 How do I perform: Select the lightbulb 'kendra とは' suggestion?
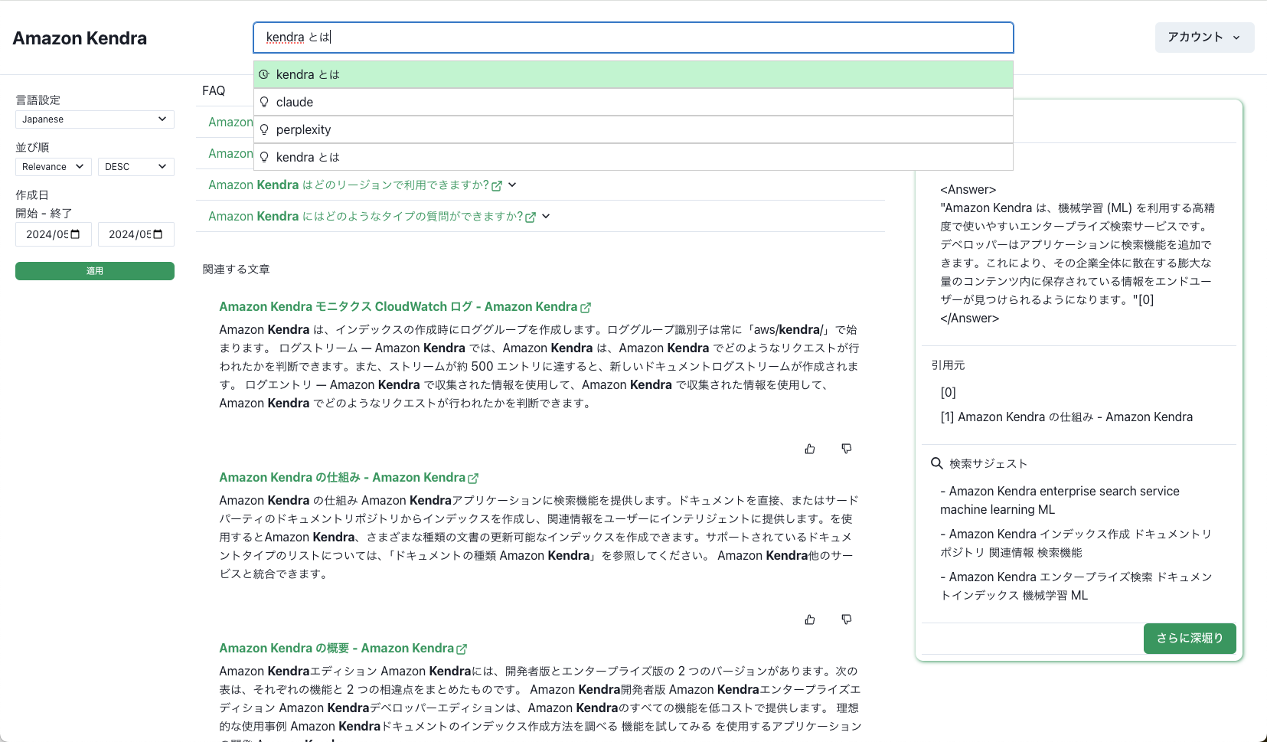click(x=633, y=157)
